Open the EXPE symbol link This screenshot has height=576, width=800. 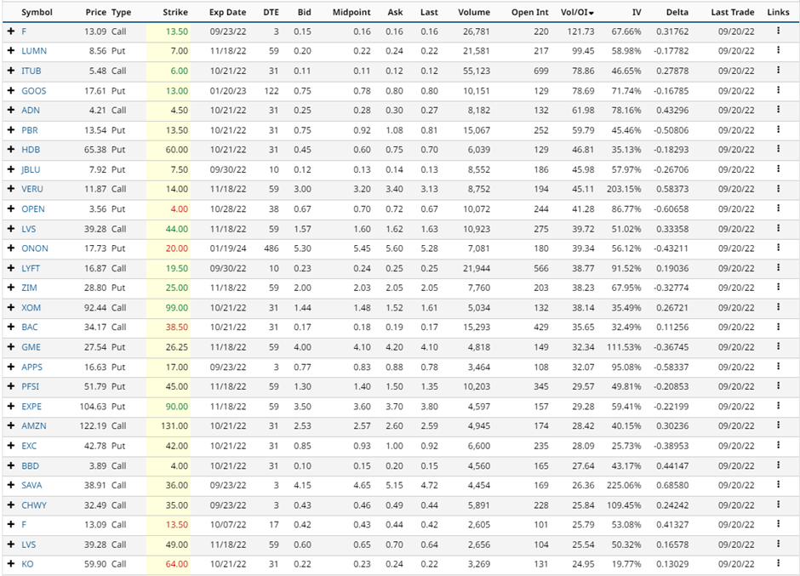31,407
